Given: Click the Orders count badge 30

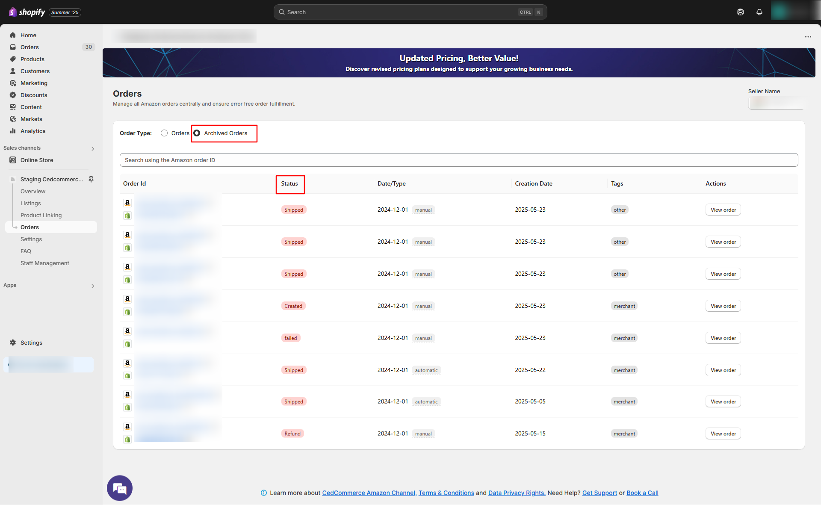Looking at the screenshot, I should [89, 47].
